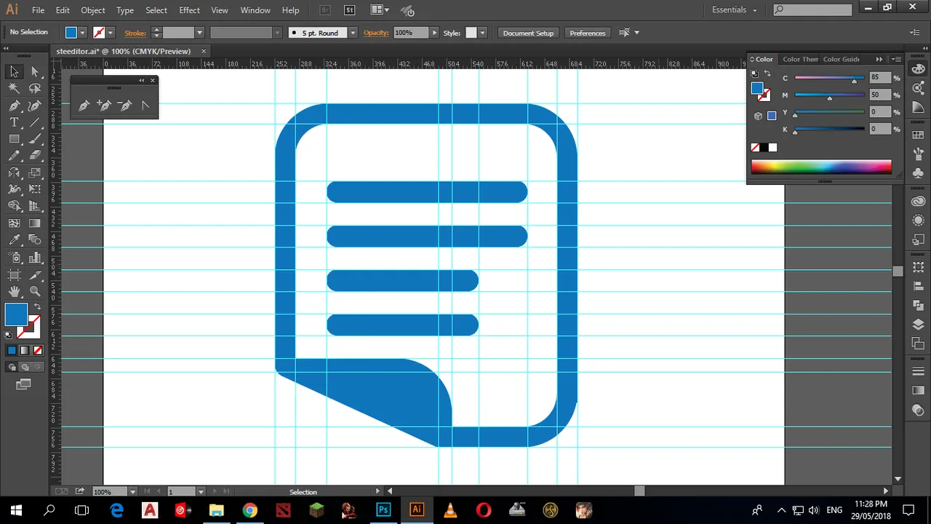
Task: Select the Pen tool in the main toolbar
Action: 14,106
